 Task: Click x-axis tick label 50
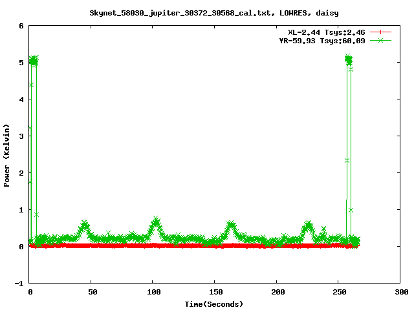(x=93, y=292)
